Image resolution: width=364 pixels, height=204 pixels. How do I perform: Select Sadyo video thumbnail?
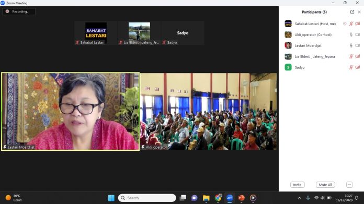point(183,33)
